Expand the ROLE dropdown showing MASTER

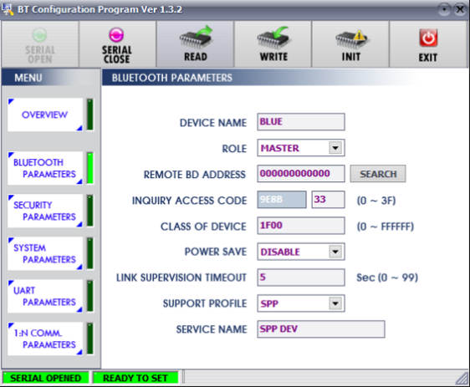click(335, 148)
